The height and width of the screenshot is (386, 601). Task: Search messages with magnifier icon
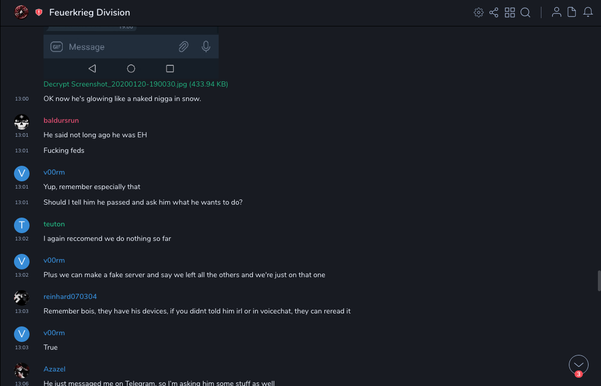(525, 12)
